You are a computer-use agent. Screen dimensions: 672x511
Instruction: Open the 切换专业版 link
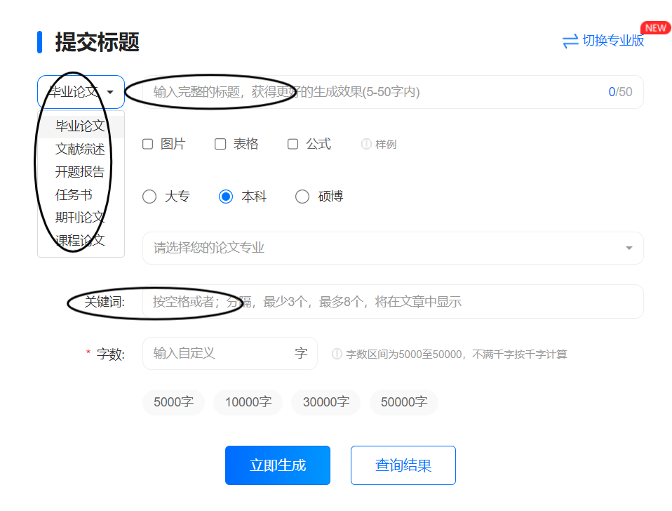(x=613, y=41)
